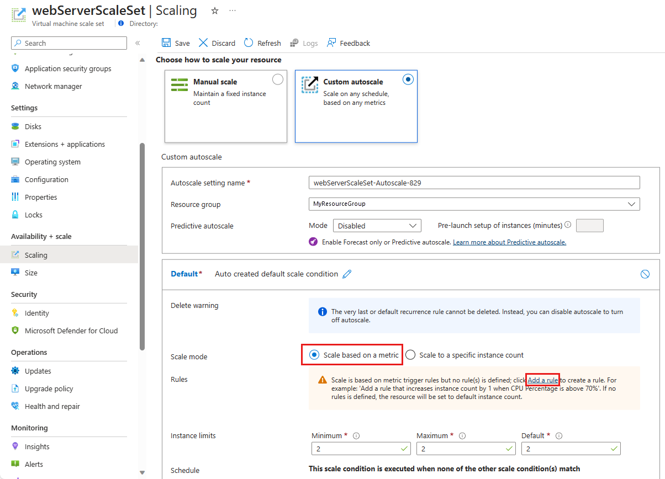
Task: Click the Default scale condition heading
Action: tap(186, 274)
